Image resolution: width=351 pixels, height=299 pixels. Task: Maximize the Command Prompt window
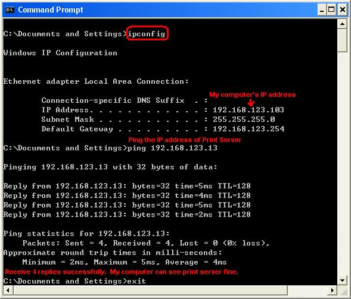pyautogui.click(x=331, y=10)
